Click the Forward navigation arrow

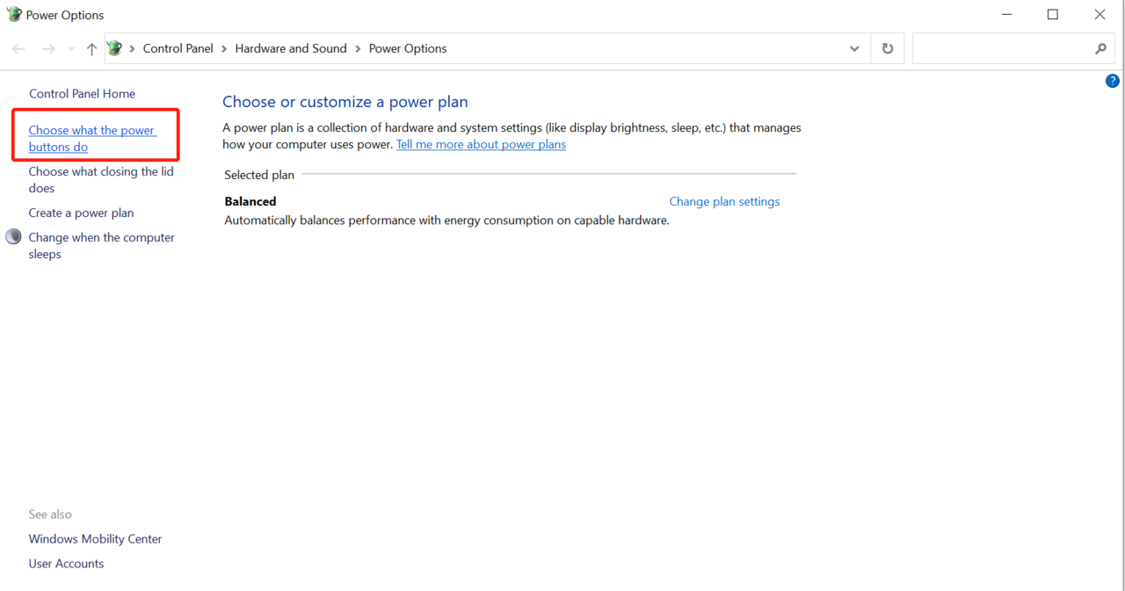coord(48,49)
